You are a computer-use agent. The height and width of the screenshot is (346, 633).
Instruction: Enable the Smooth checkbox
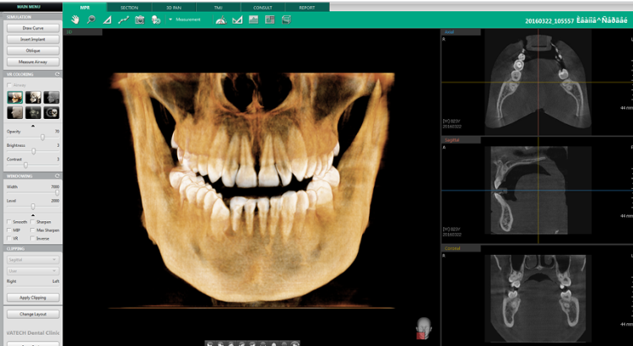click(x=9, y=222)
